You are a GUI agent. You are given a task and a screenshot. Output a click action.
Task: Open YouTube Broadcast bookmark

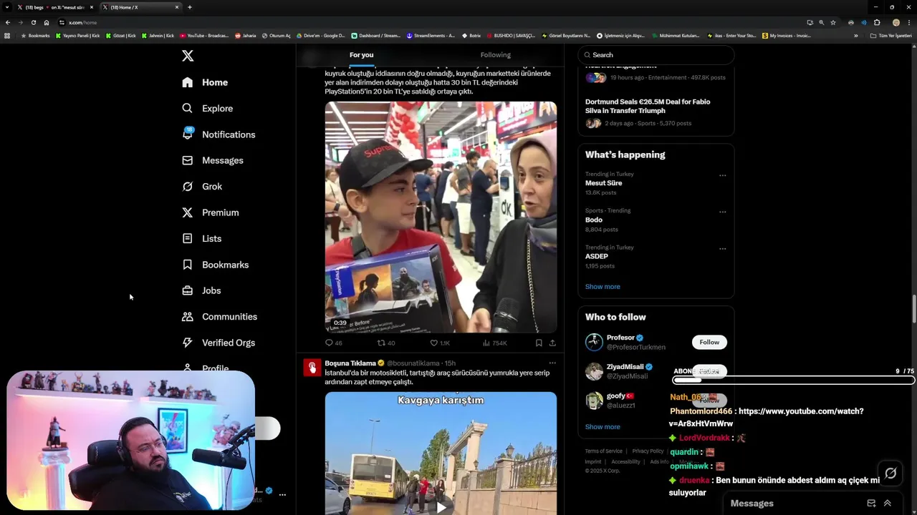203,36
